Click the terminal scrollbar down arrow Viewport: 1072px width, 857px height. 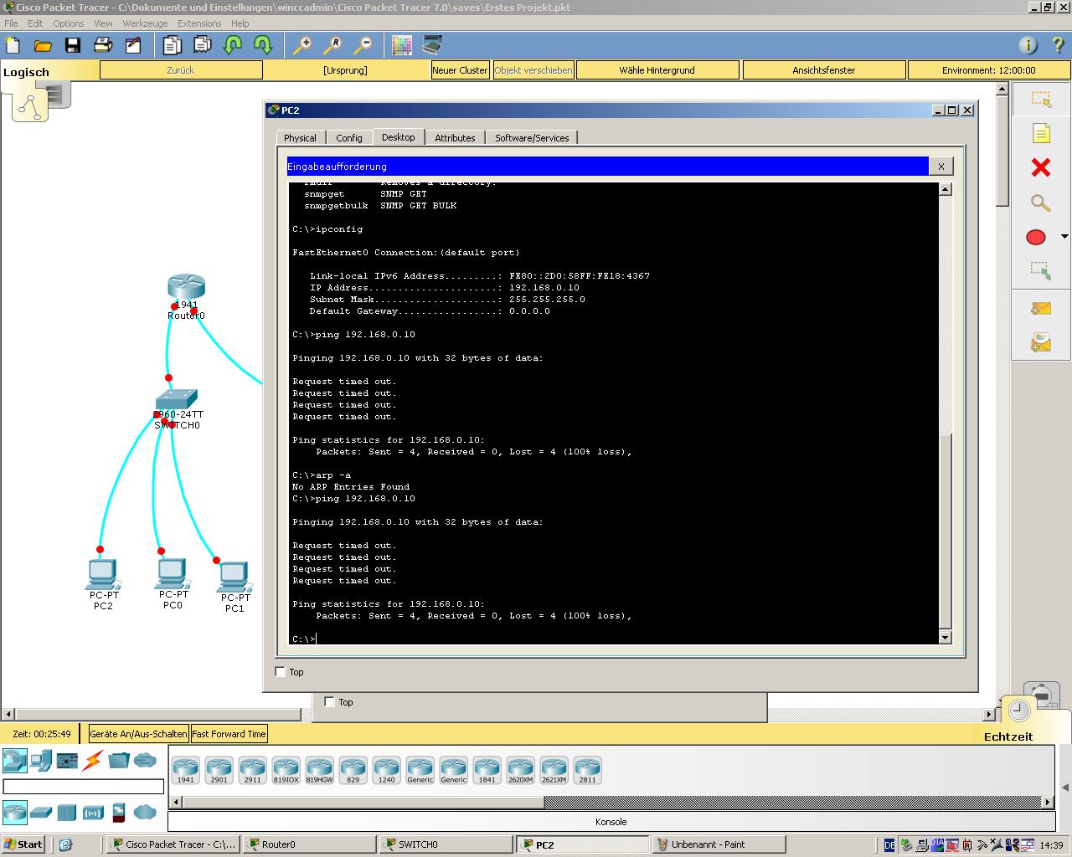(x=946, y=638)
